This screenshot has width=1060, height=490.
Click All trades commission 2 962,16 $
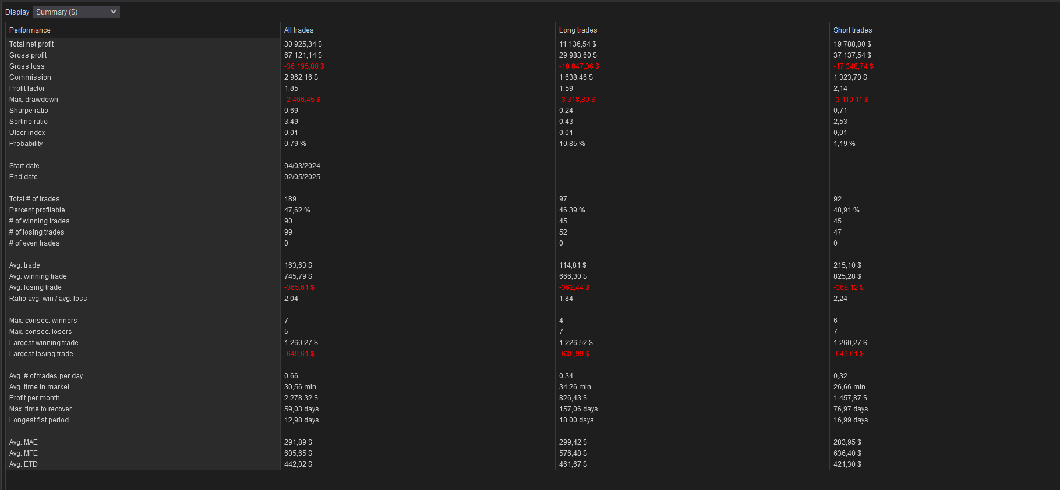point(301,77)
